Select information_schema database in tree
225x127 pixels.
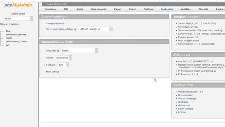16,35
